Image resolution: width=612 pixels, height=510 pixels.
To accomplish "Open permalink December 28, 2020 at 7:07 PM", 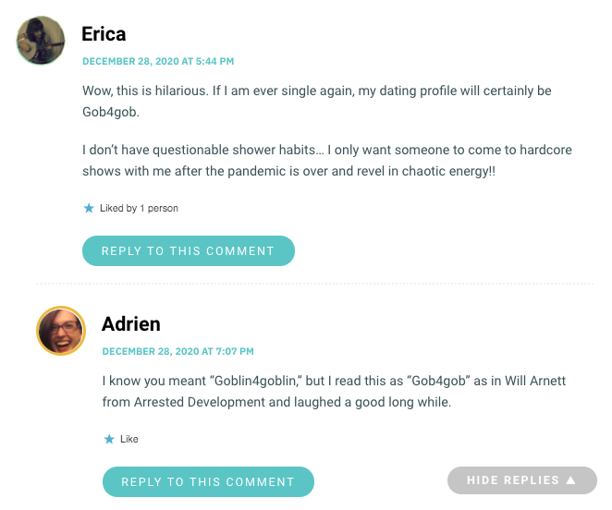I will (x=178, y=351).
